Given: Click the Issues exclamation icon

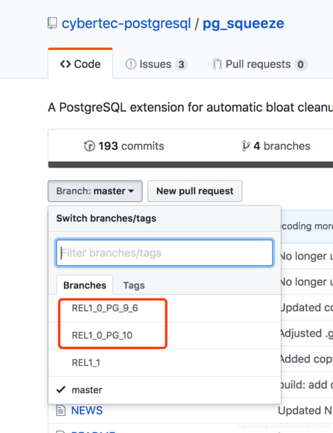Looking at the screenshot, I should pos(131,64).
